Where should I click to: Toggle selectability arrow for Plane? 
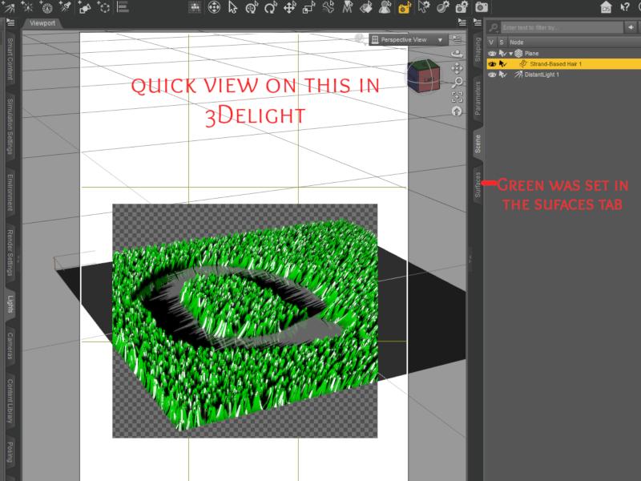(x=502, y=54)
